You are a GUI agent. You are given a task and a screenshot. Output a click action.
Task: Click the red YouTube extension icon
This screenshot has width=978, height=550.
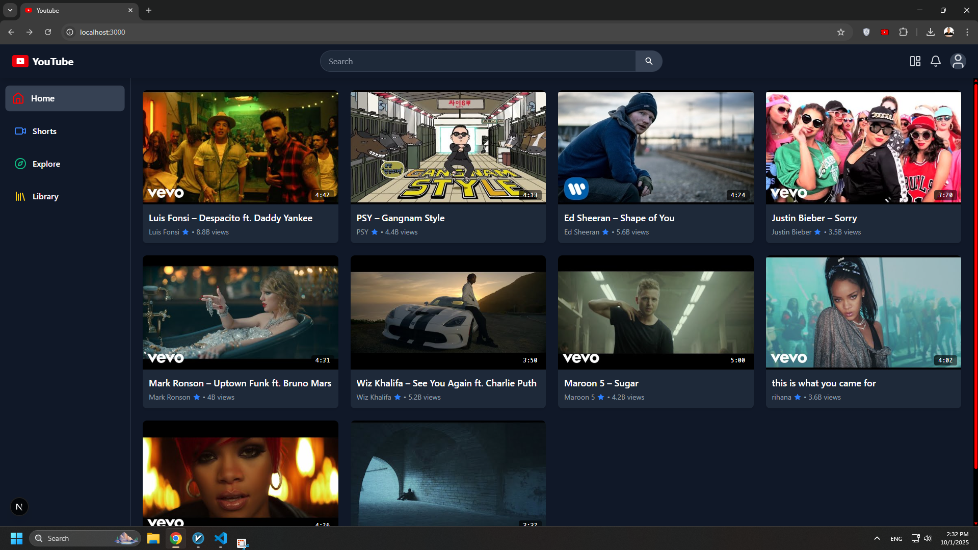pos(884,32)
